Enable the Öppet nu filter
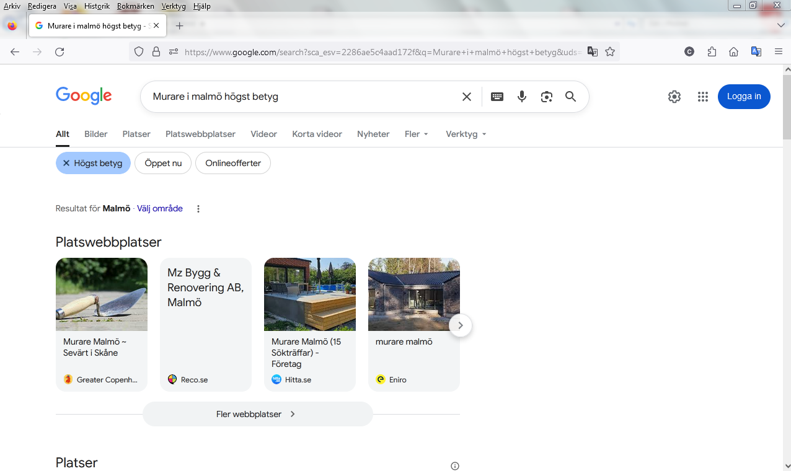The image size is (791, 471). coord(163,163)
